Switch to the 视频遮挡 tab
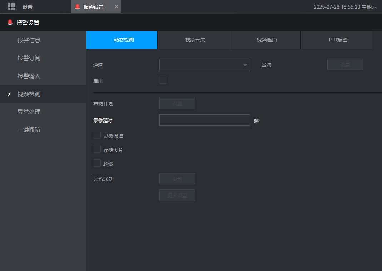Screen dimensions: 382x271 tap(265, 40)
